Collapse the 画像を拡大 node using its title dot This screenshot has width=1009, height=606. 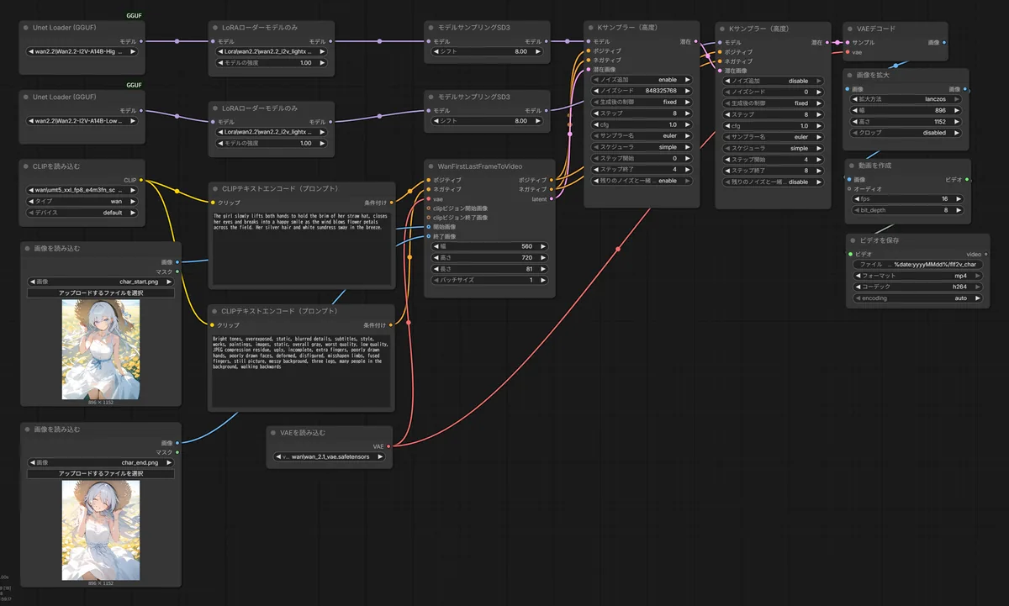(x=852, y=75)
